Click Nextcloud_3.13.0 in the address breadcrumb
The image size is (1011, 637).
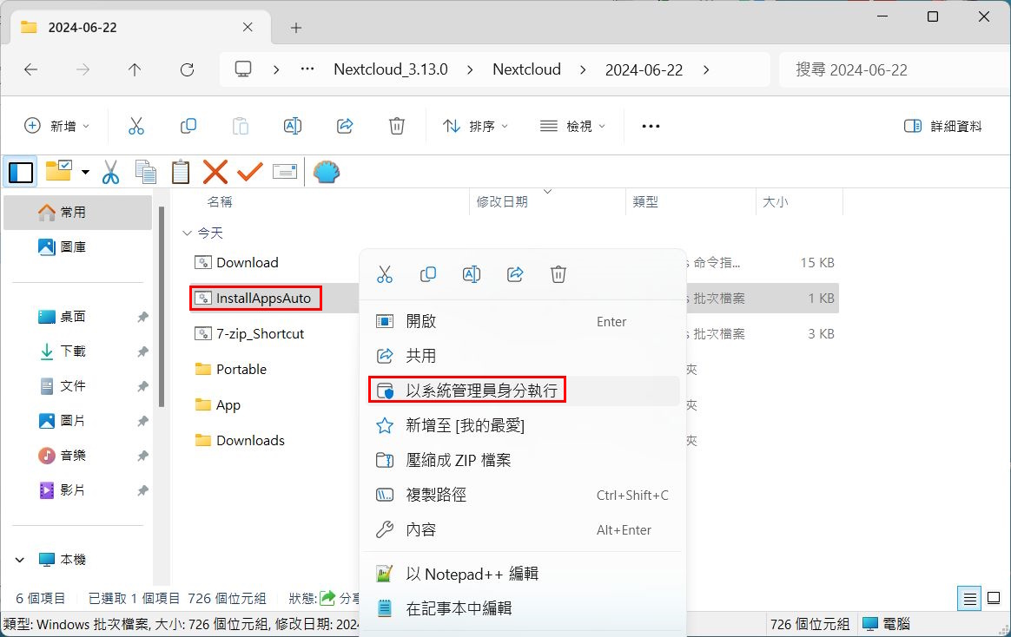point(390,69)
